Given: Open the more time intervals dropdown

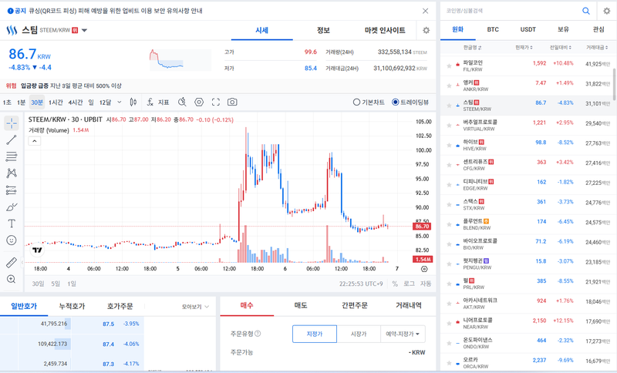Looking at the screenshot, I should point(120,102).
